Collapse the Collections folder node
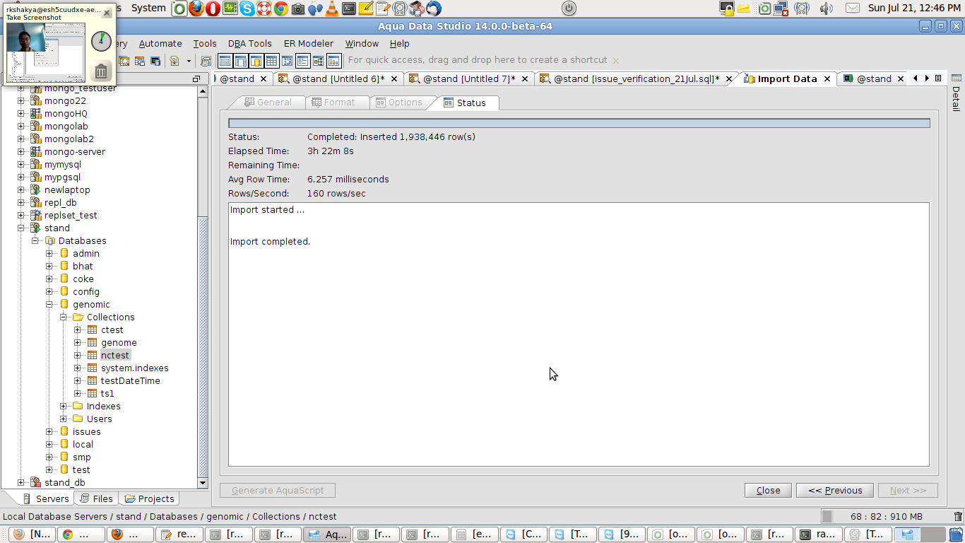This screenshot has width=965, height=543. tap(63, 317)
